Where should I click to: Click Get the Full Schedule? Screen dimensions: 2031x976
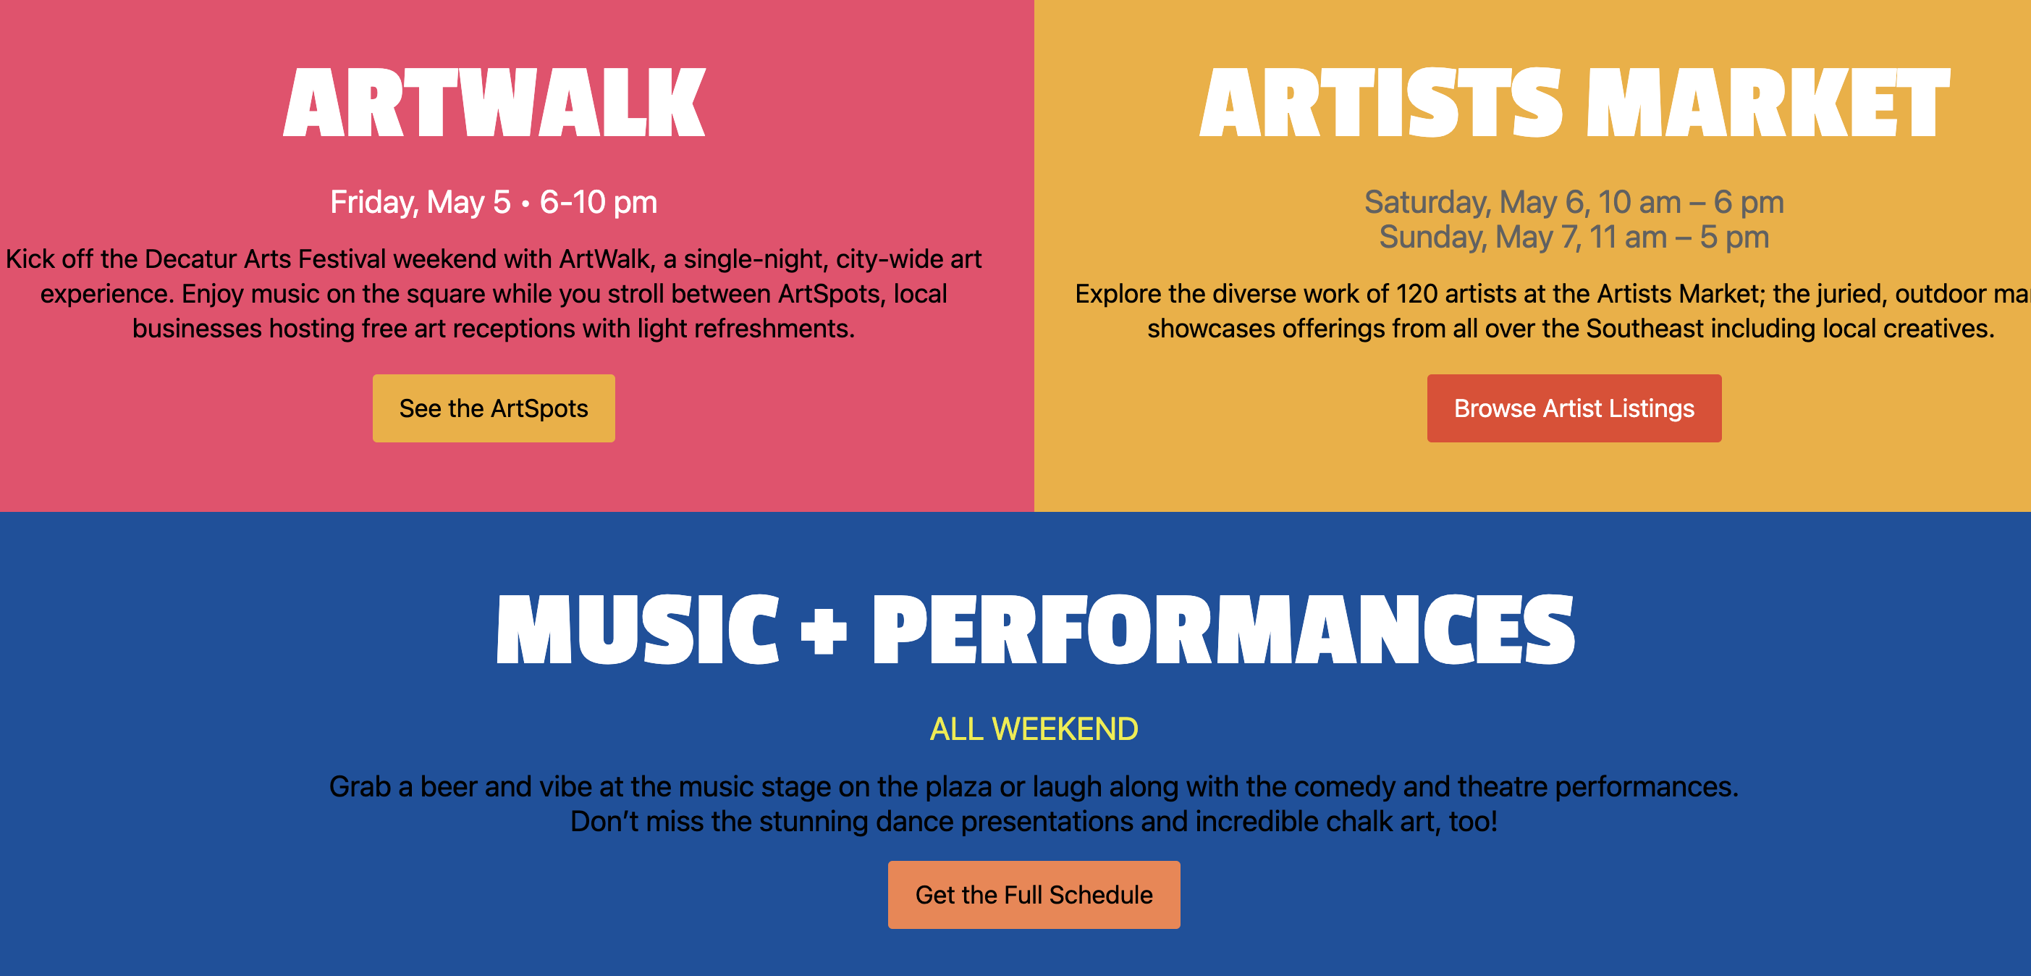pos(1034,894)
